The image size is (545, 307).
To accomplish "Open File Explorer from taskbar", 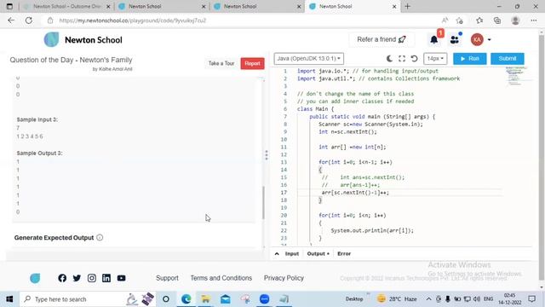I will point(205,299).
